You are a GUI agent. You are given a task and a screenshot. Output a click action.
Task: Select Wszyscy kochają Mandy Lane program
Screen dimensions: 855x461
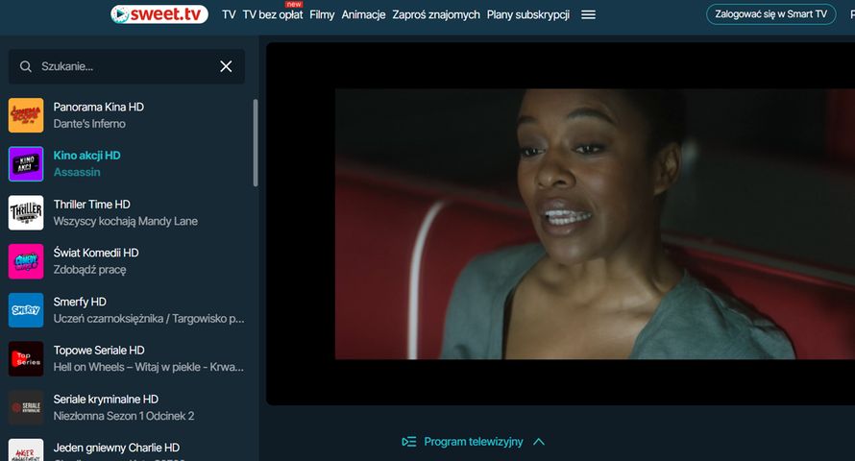tap(126, 221)
